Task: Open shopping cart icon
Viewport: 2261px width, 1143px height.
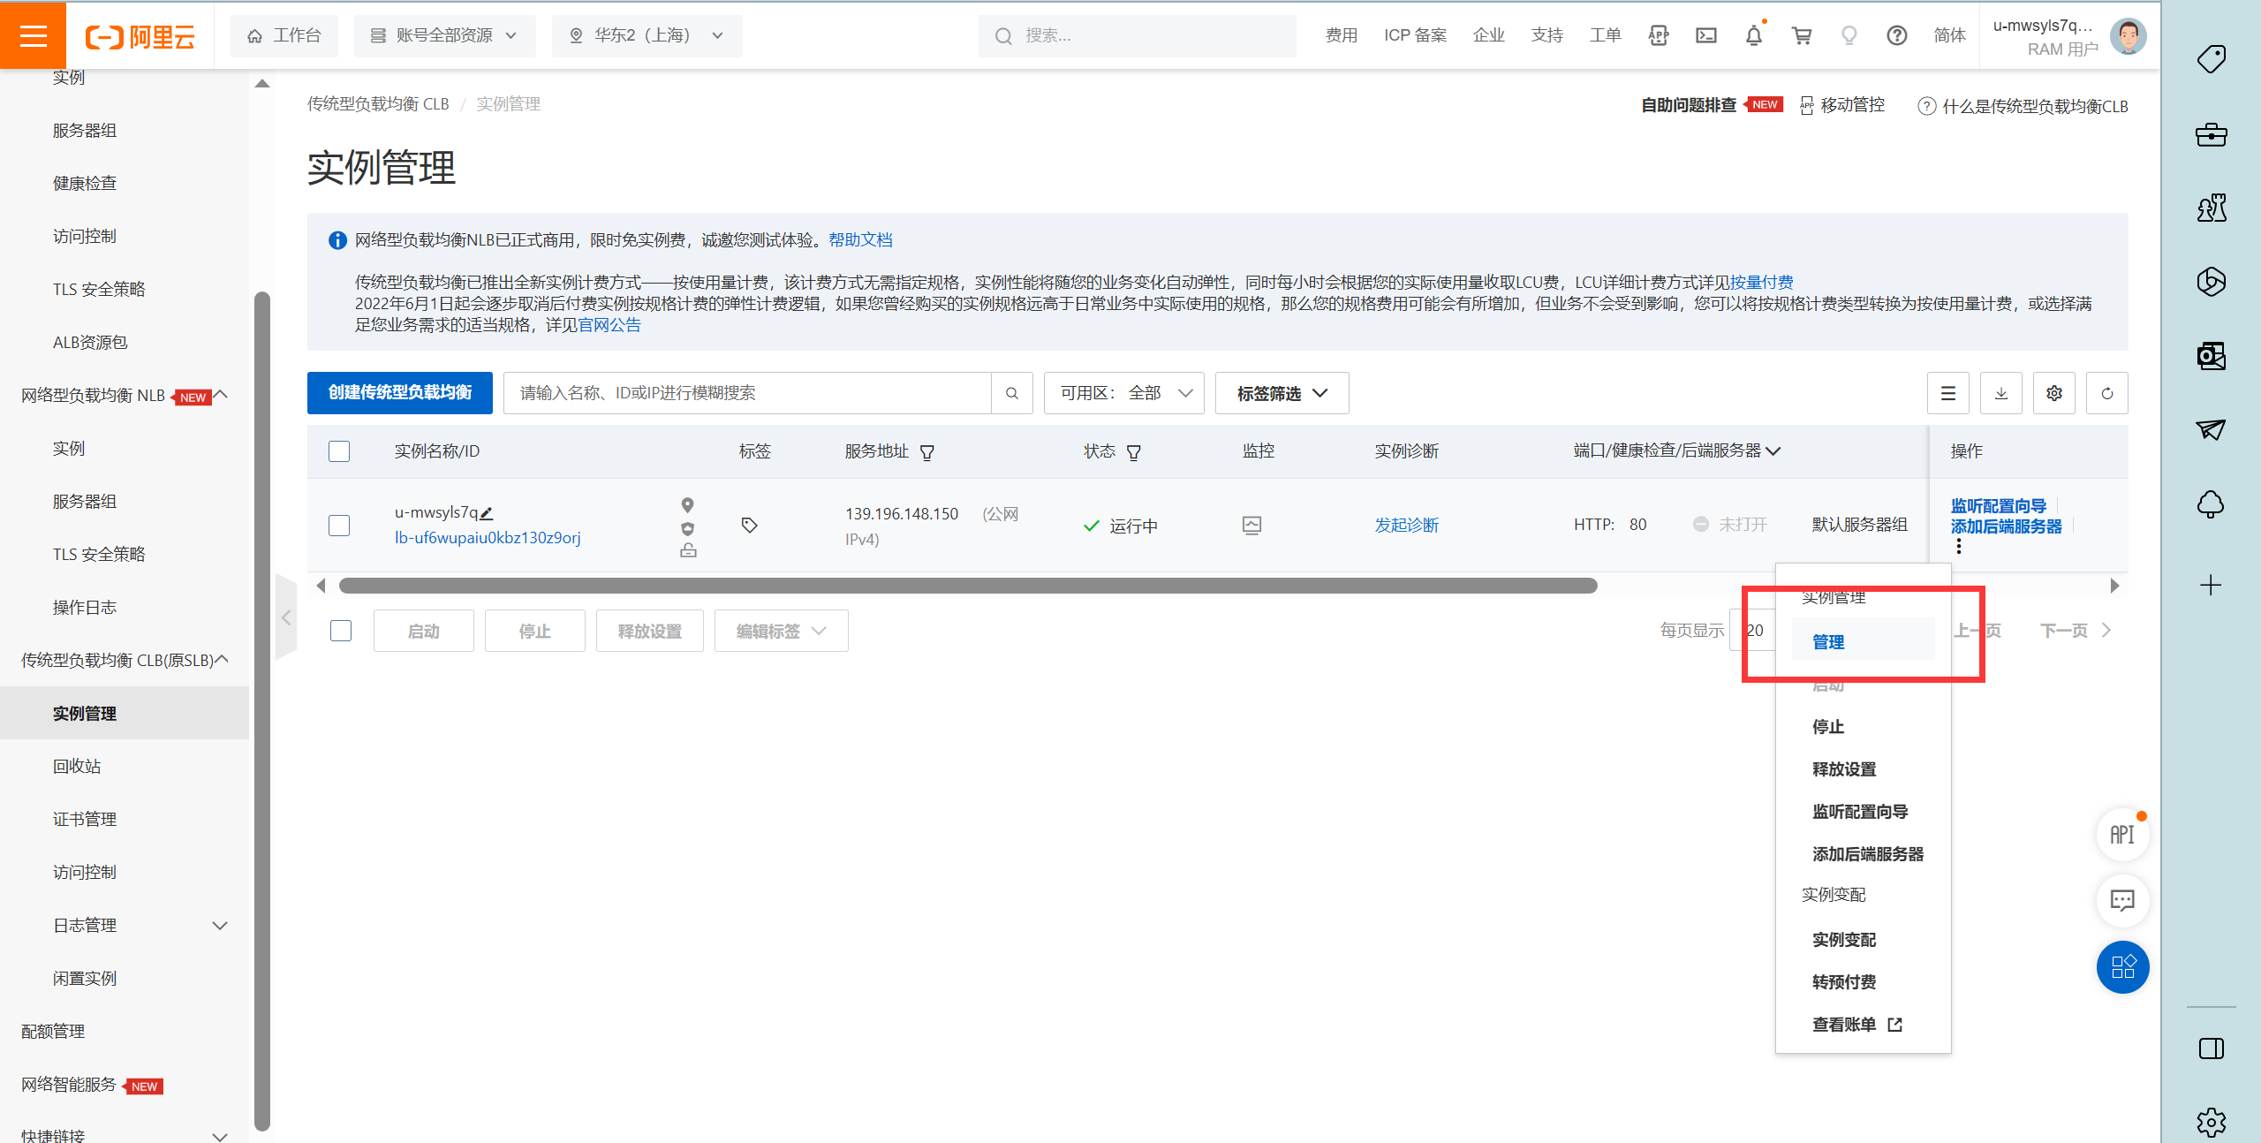Action: (x=1801, y=35)
